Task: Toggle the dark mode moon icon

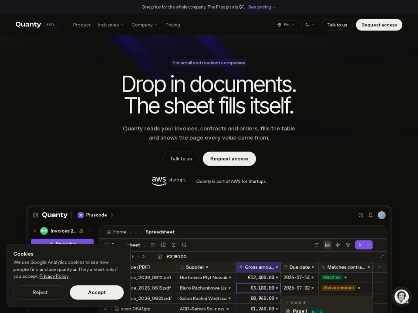Action: [307, 25]
